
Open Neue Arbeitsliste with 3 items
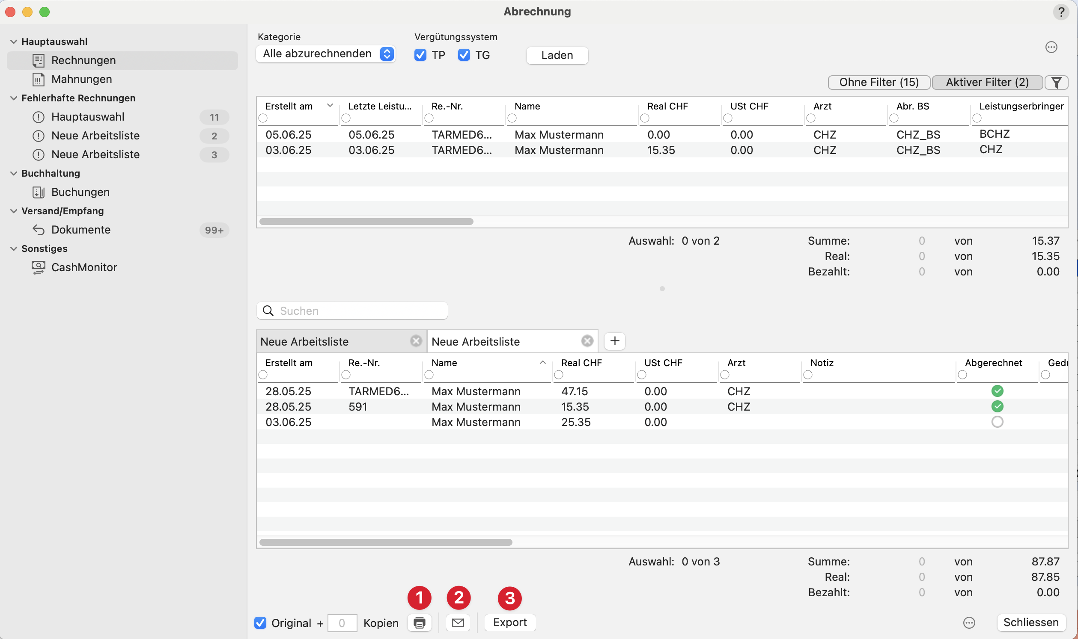pos(122,154)
